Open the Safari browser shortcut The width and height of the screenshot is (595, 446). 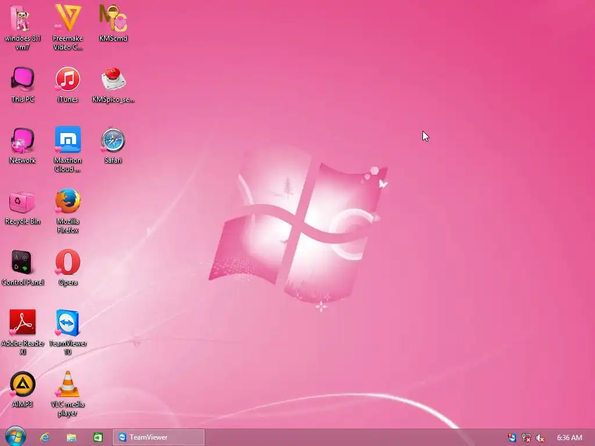coord(113,145)
